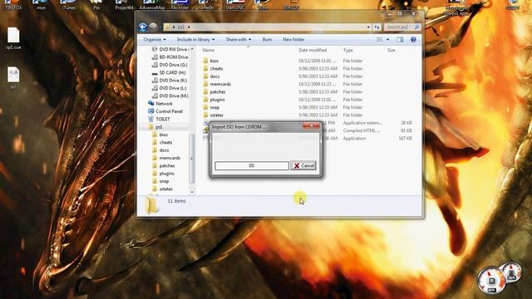Sort by the Type column header
The height and width of the screenshot is (299, 532).
tap(347, 50)
